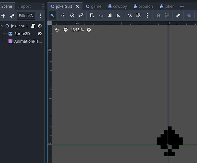Activate the Scale Mode tool

[81, 16]
